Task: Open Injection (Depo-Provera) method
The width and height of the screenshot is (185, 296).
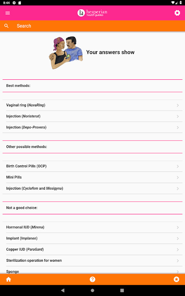Action: coord(92,128)
